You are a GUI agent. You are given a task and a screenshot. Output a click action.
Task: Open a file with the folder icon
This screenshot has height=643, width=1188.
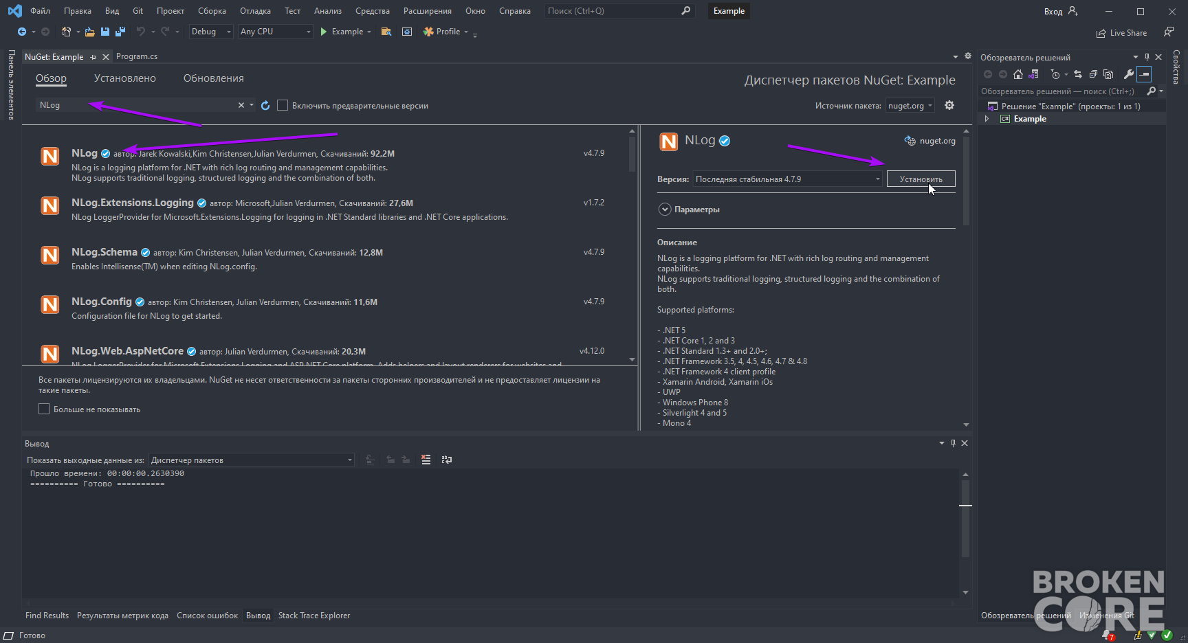pyautogui.click(x=90, y=32)
